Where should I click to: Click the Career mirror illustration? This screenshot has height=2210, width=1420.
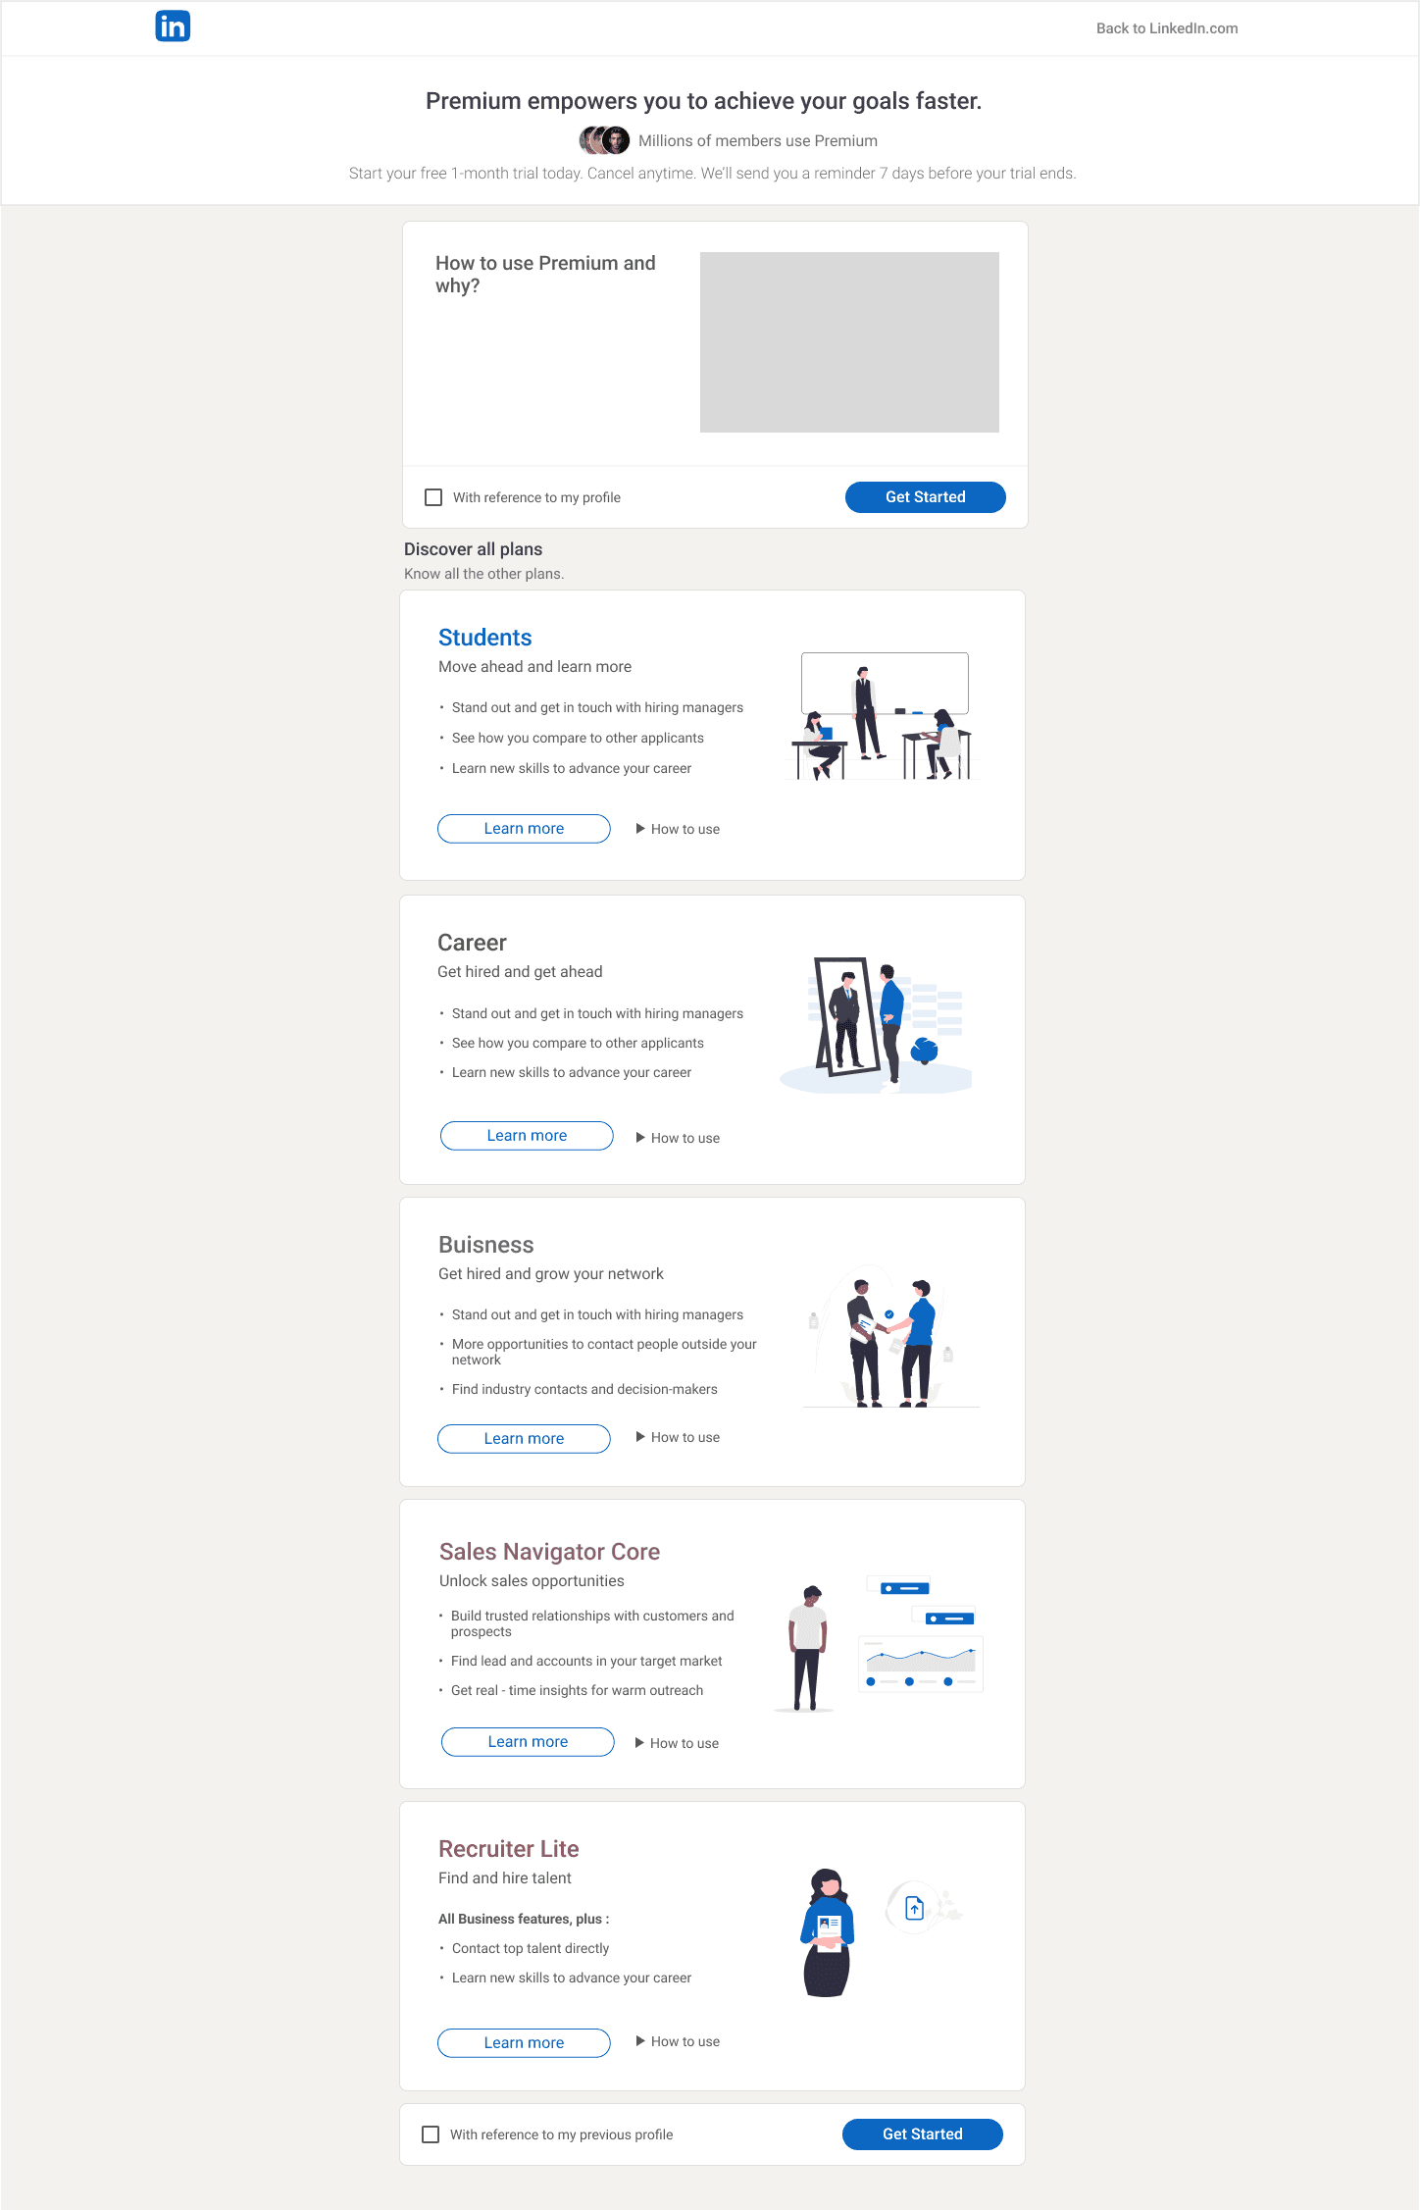pos(876,1025)
